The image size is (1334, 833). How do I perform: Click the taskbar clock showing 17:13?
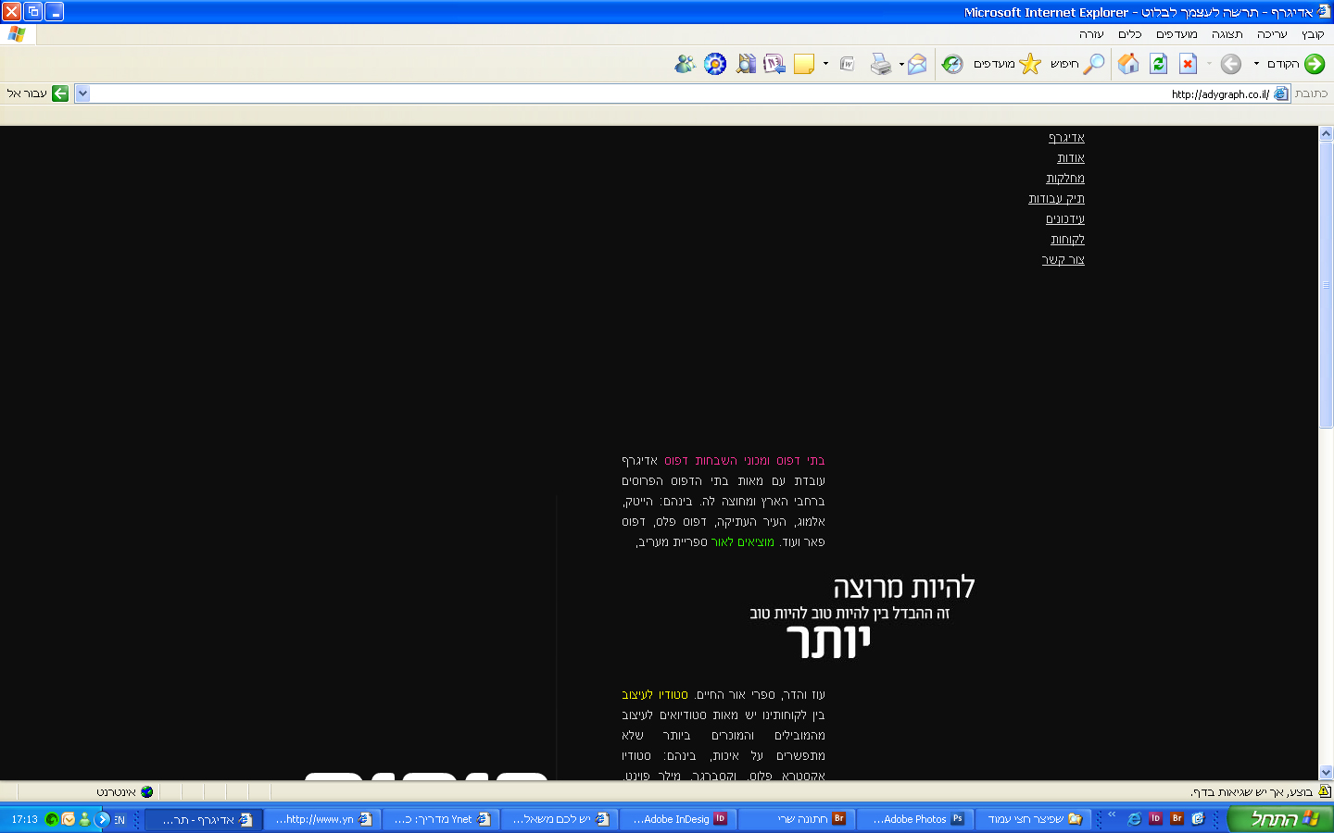click(x=24, y=820)
